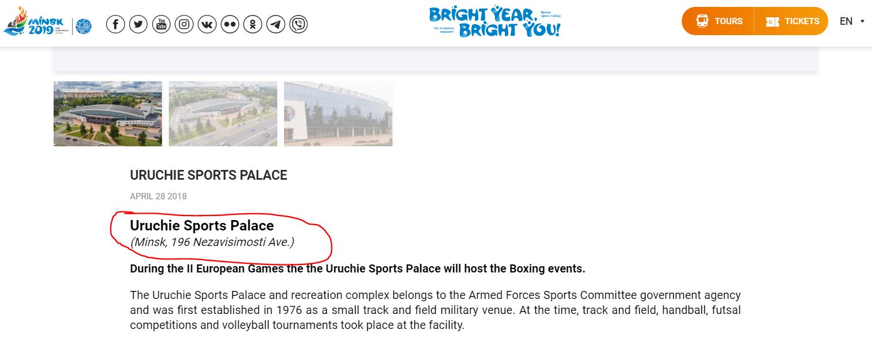The image size is (872, 356).
Task: Click the European Games round emblem
Action: coord(84,26)
